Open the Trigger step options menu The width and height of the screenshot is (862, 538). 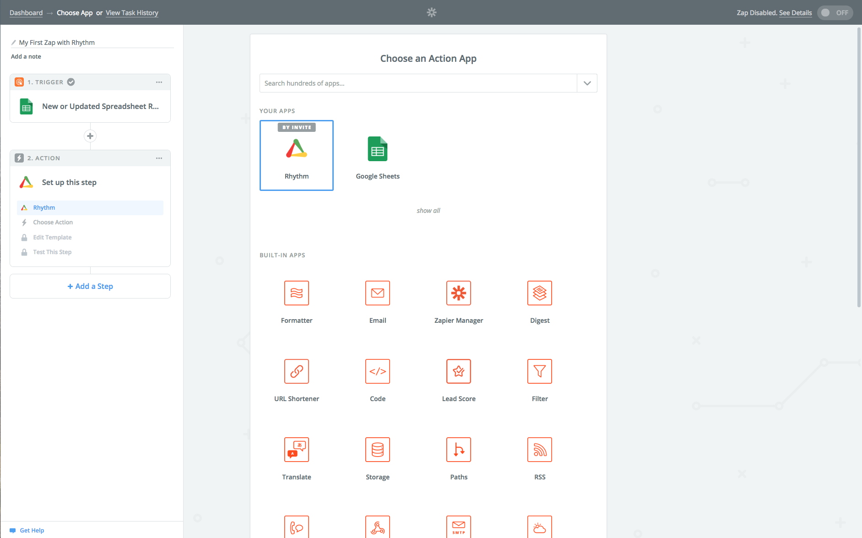point(159,82)
